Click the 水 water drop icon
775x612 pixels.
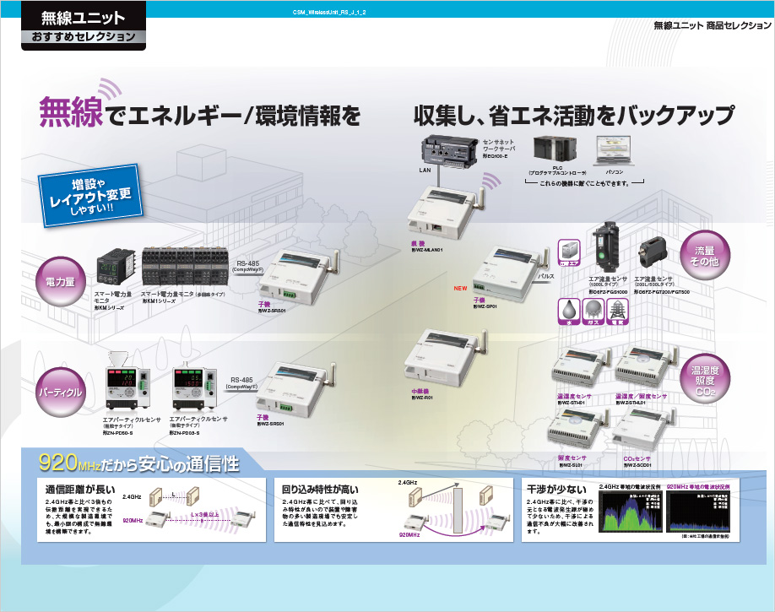tap(569, 311)
